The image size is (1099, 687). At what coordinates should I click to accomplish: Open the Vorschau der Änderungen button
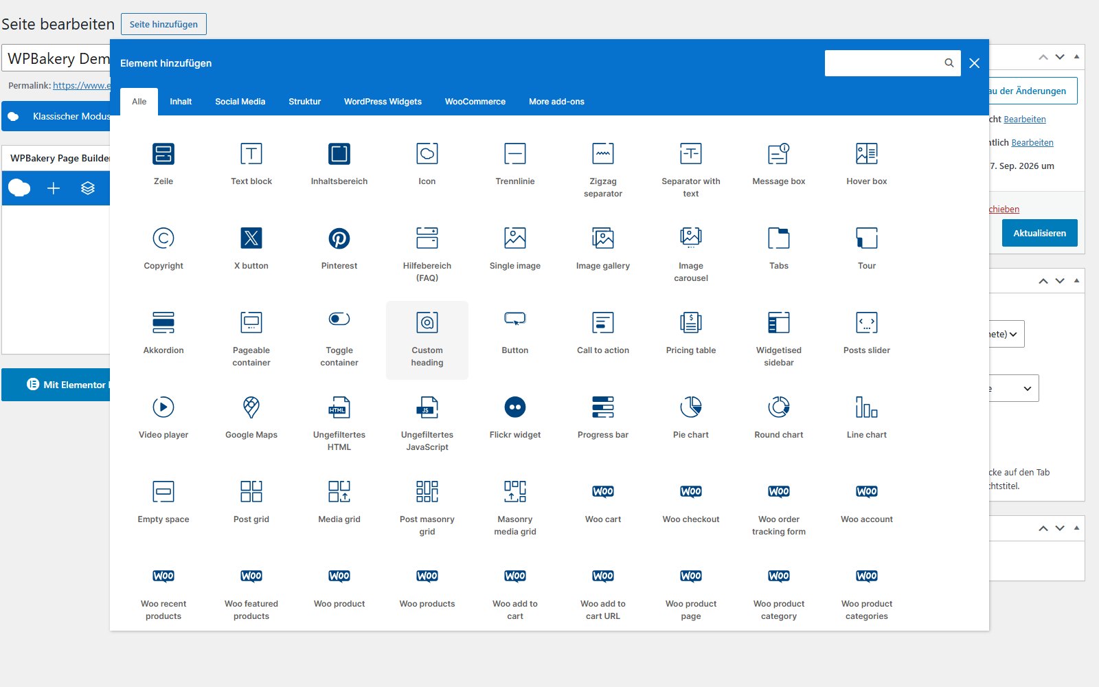[1033, 91]
